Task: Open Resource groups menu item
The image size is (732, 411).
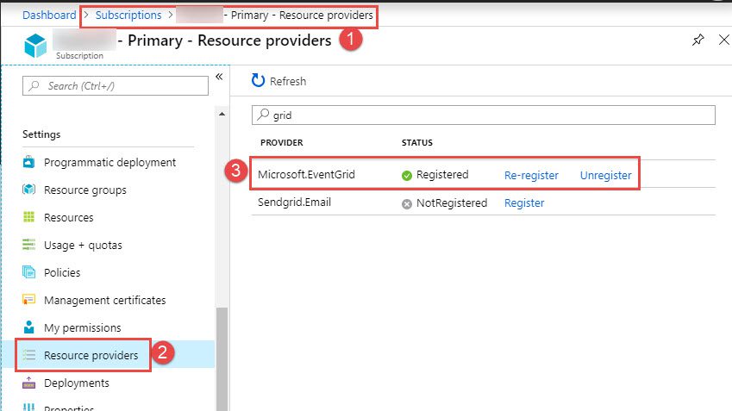Action: pyautogui.click(x=85, y=190)
